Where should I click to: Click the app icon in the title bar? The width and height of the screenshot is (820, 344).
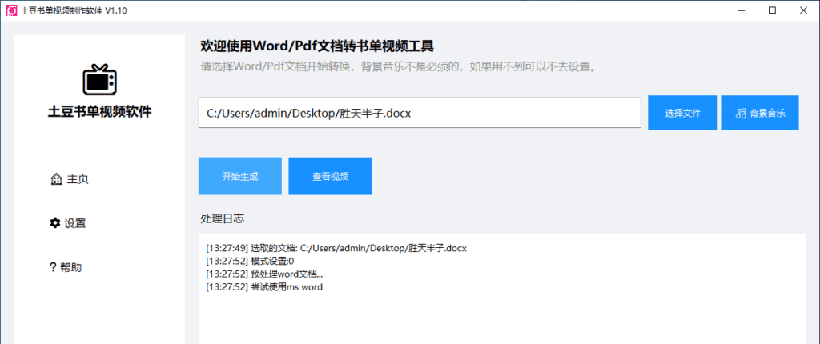tap(11, 10)
